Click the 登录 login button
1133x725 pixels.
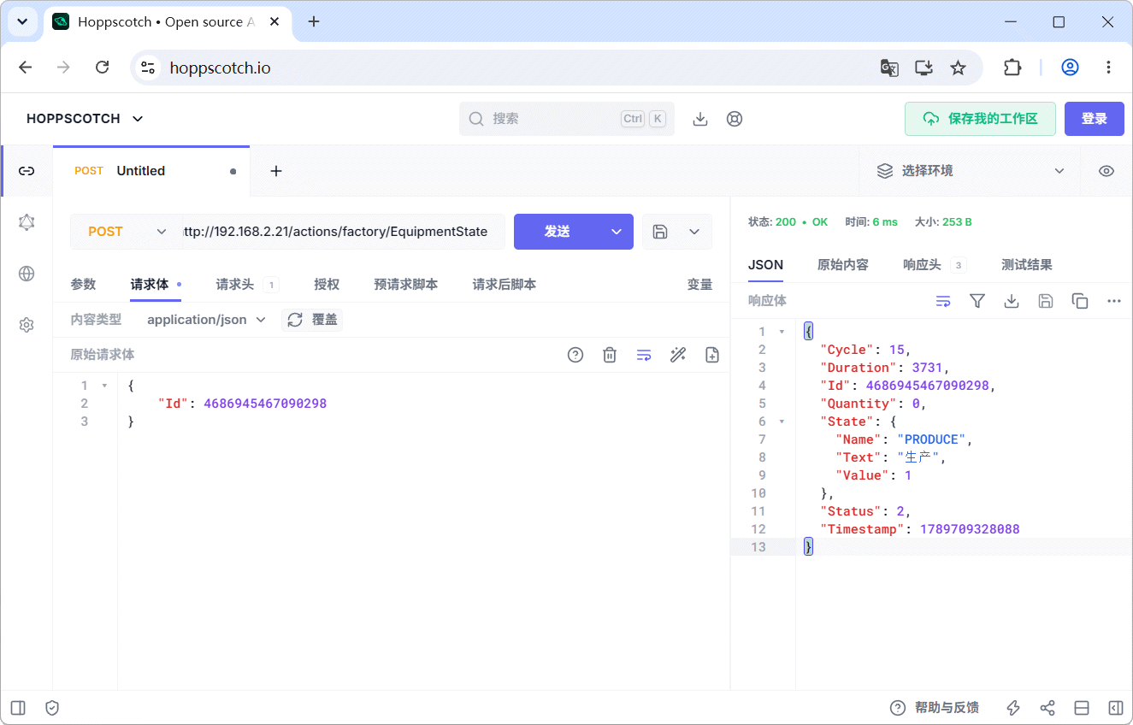click(1095, 119)
